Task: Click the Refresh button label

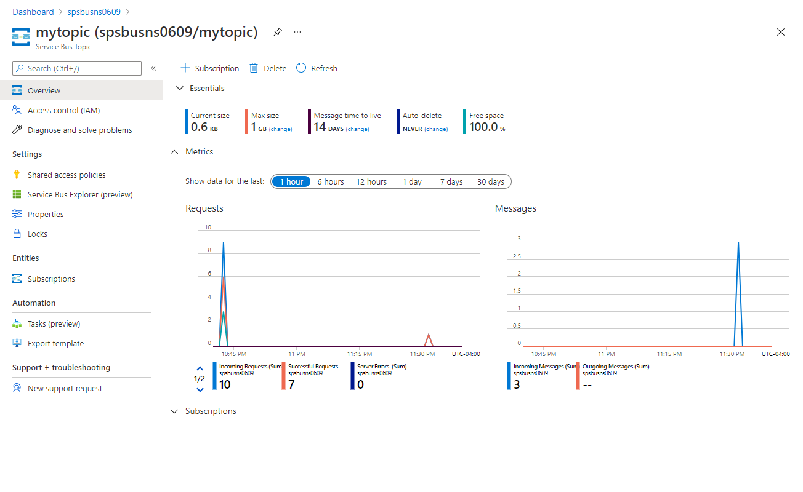Action: [325, 68]
